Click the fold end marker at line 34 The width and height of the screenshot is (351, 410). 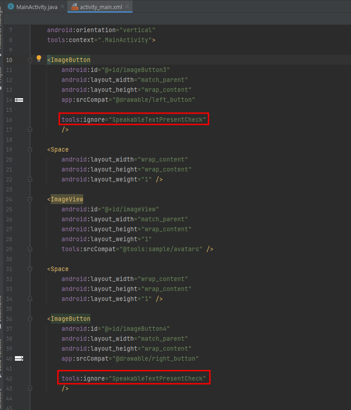click(x=30, y=299)
